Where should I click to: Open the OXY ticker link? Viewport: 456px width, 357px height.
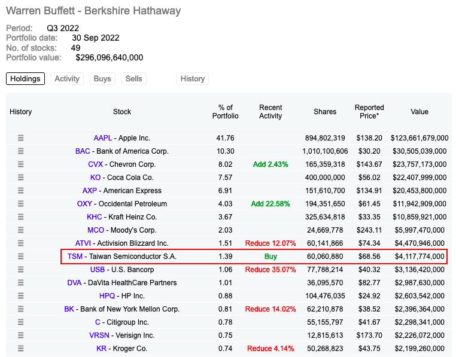tap(84, 204)
